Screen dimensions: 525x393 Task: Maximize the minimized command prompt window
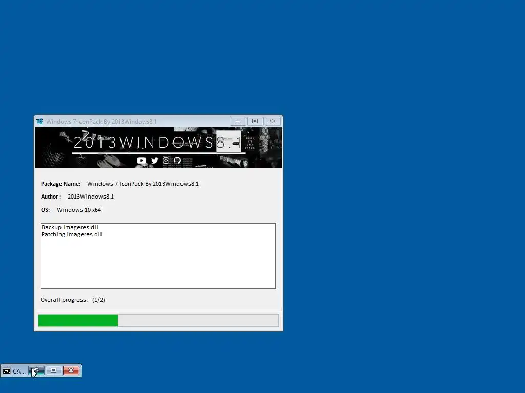[53, 370]
